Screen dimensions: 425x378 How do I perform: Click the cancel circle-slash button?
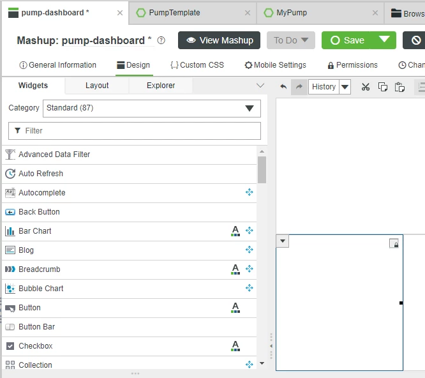click(x=416, y=40)
